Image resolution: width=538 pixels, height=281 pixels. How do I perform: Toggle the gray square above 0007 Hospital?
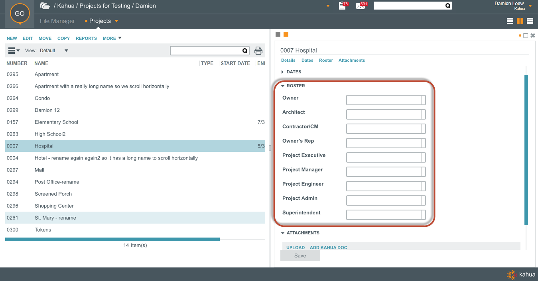pos(278,34)
